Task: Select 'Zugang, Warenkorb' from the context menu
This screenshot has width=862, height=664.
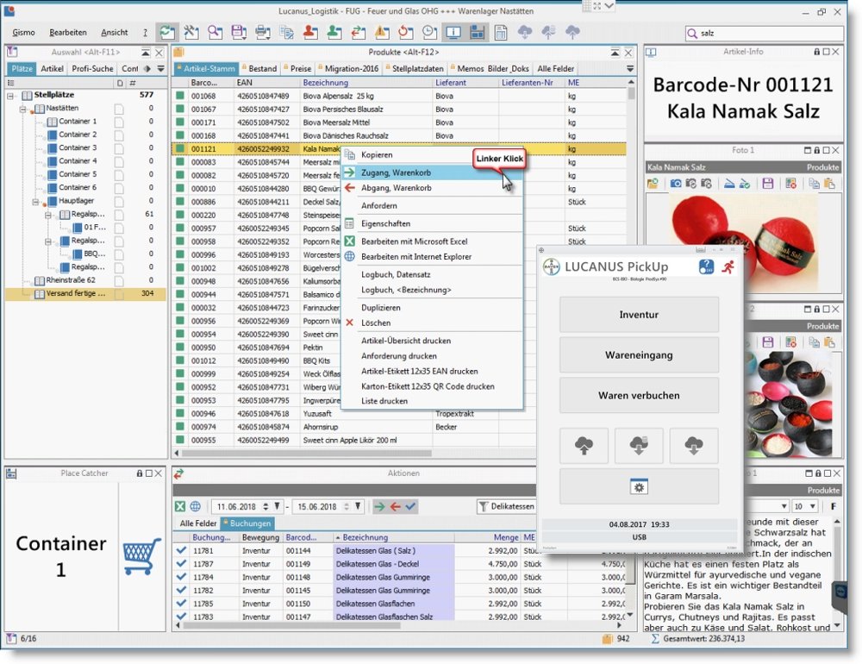Action: [396, 172]
